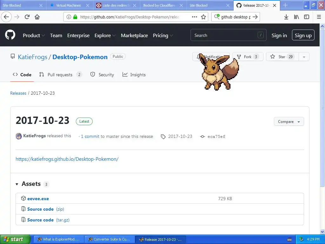Star the repository with the Star button

[282, 57]
